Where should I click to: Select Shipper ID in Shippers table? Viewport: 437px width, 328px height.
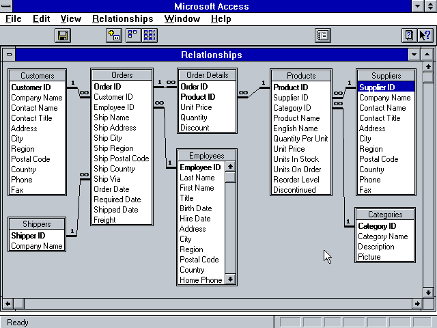tap(28, 236)
